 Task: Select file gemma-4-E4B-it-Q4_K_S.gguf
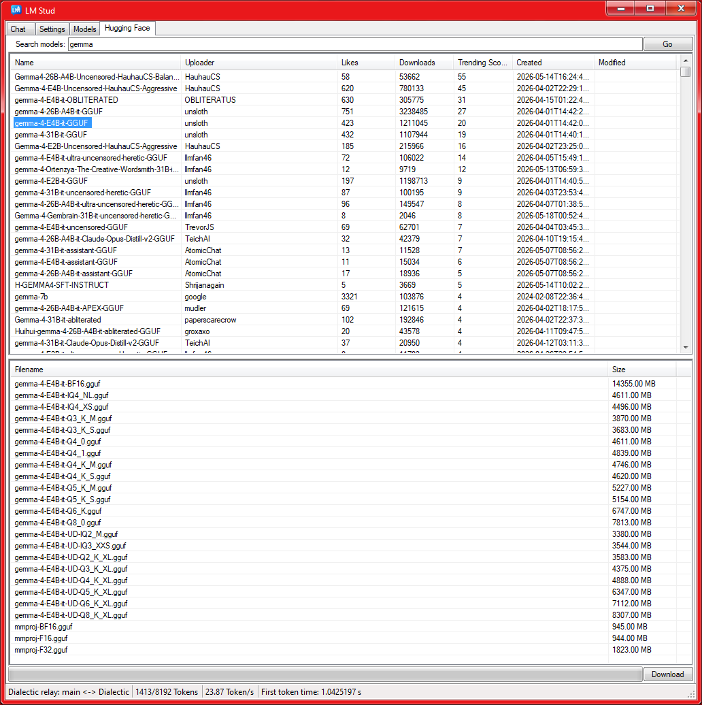click(x=344, y=476)
